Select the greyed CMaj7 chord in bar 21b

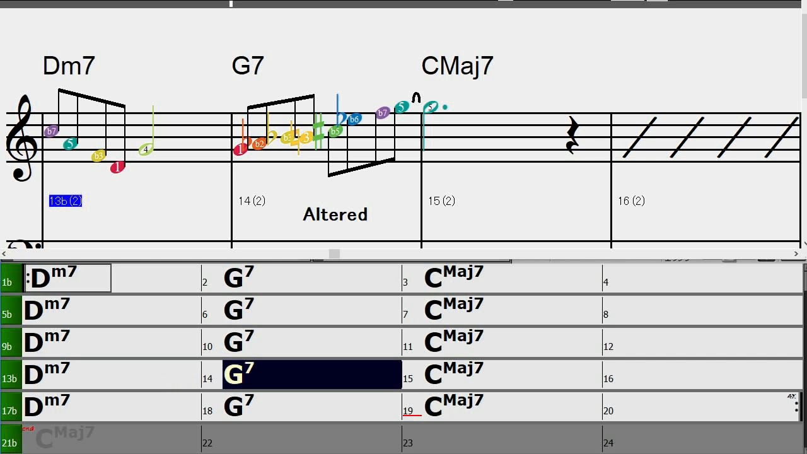click(x=65, y=438)
